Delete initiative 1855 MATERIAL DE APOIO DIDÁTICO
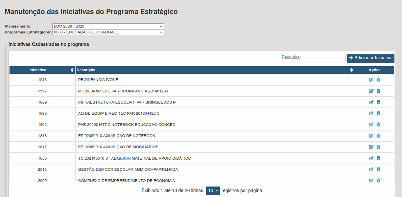 [x=378, y=158]
